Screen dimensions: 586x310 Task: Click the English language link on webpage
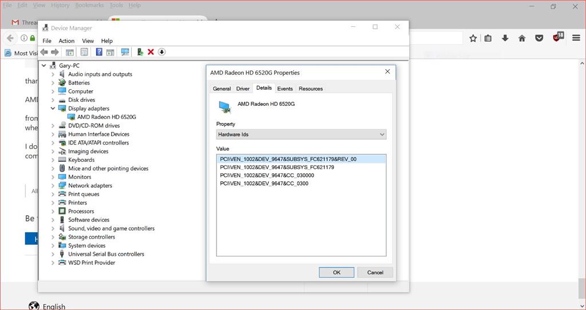click(54, 306)
